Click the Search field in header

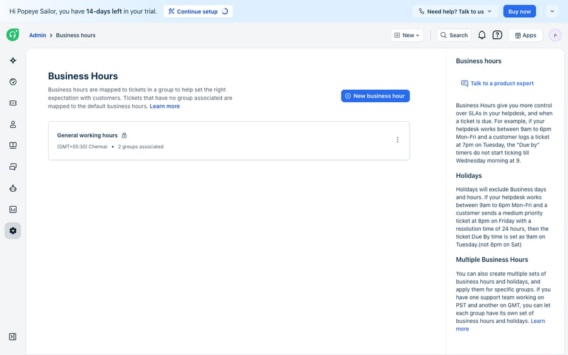coord(454,35)
